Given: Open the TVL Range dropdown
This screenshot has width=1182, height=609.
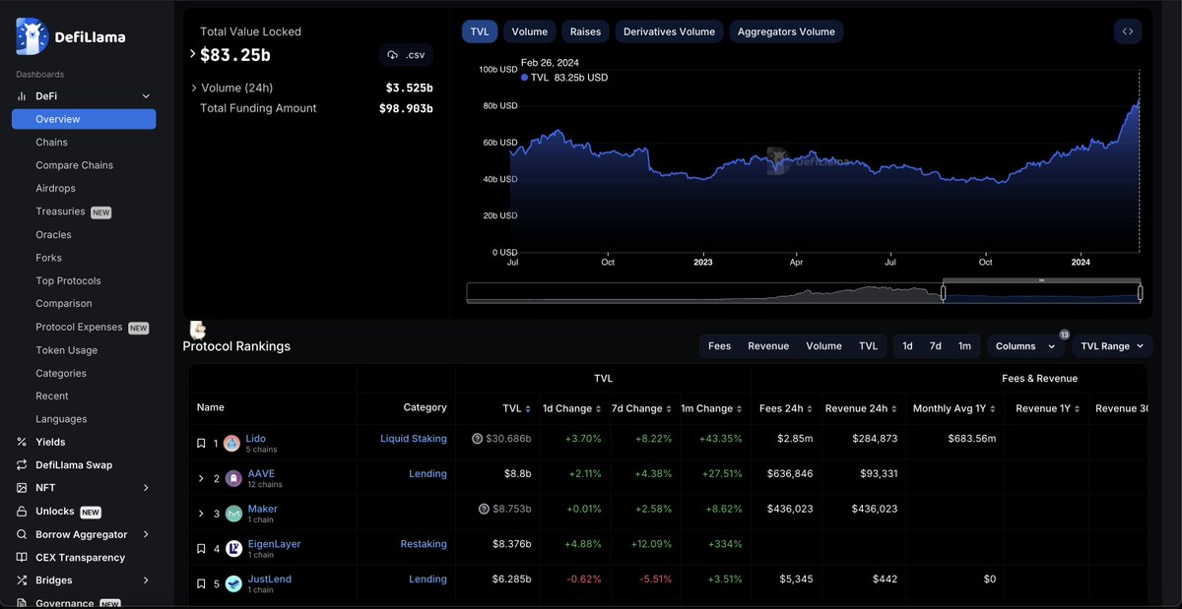Looking at the screenshot, I should 1112,346.
